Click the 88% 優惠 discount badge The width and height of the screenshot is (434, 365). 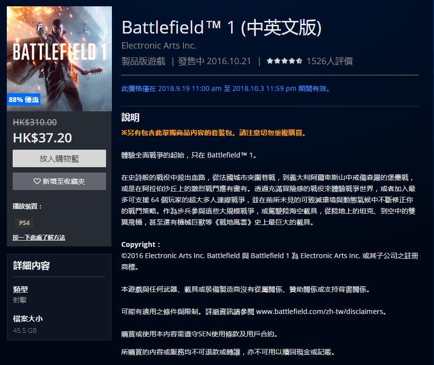click(24, 100)
